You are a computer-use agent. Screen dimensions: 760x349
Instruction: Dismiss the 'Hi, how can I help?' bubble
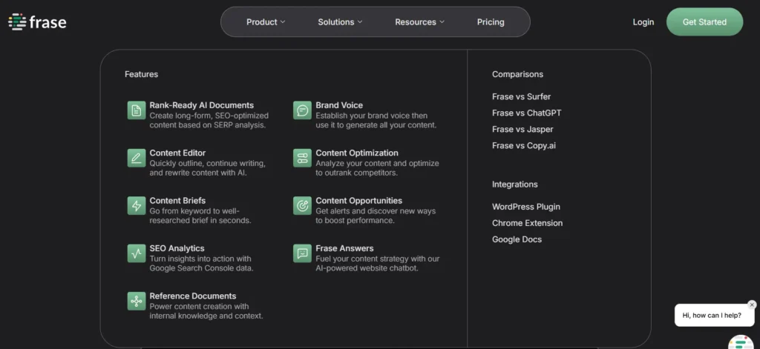coord(752,305)
